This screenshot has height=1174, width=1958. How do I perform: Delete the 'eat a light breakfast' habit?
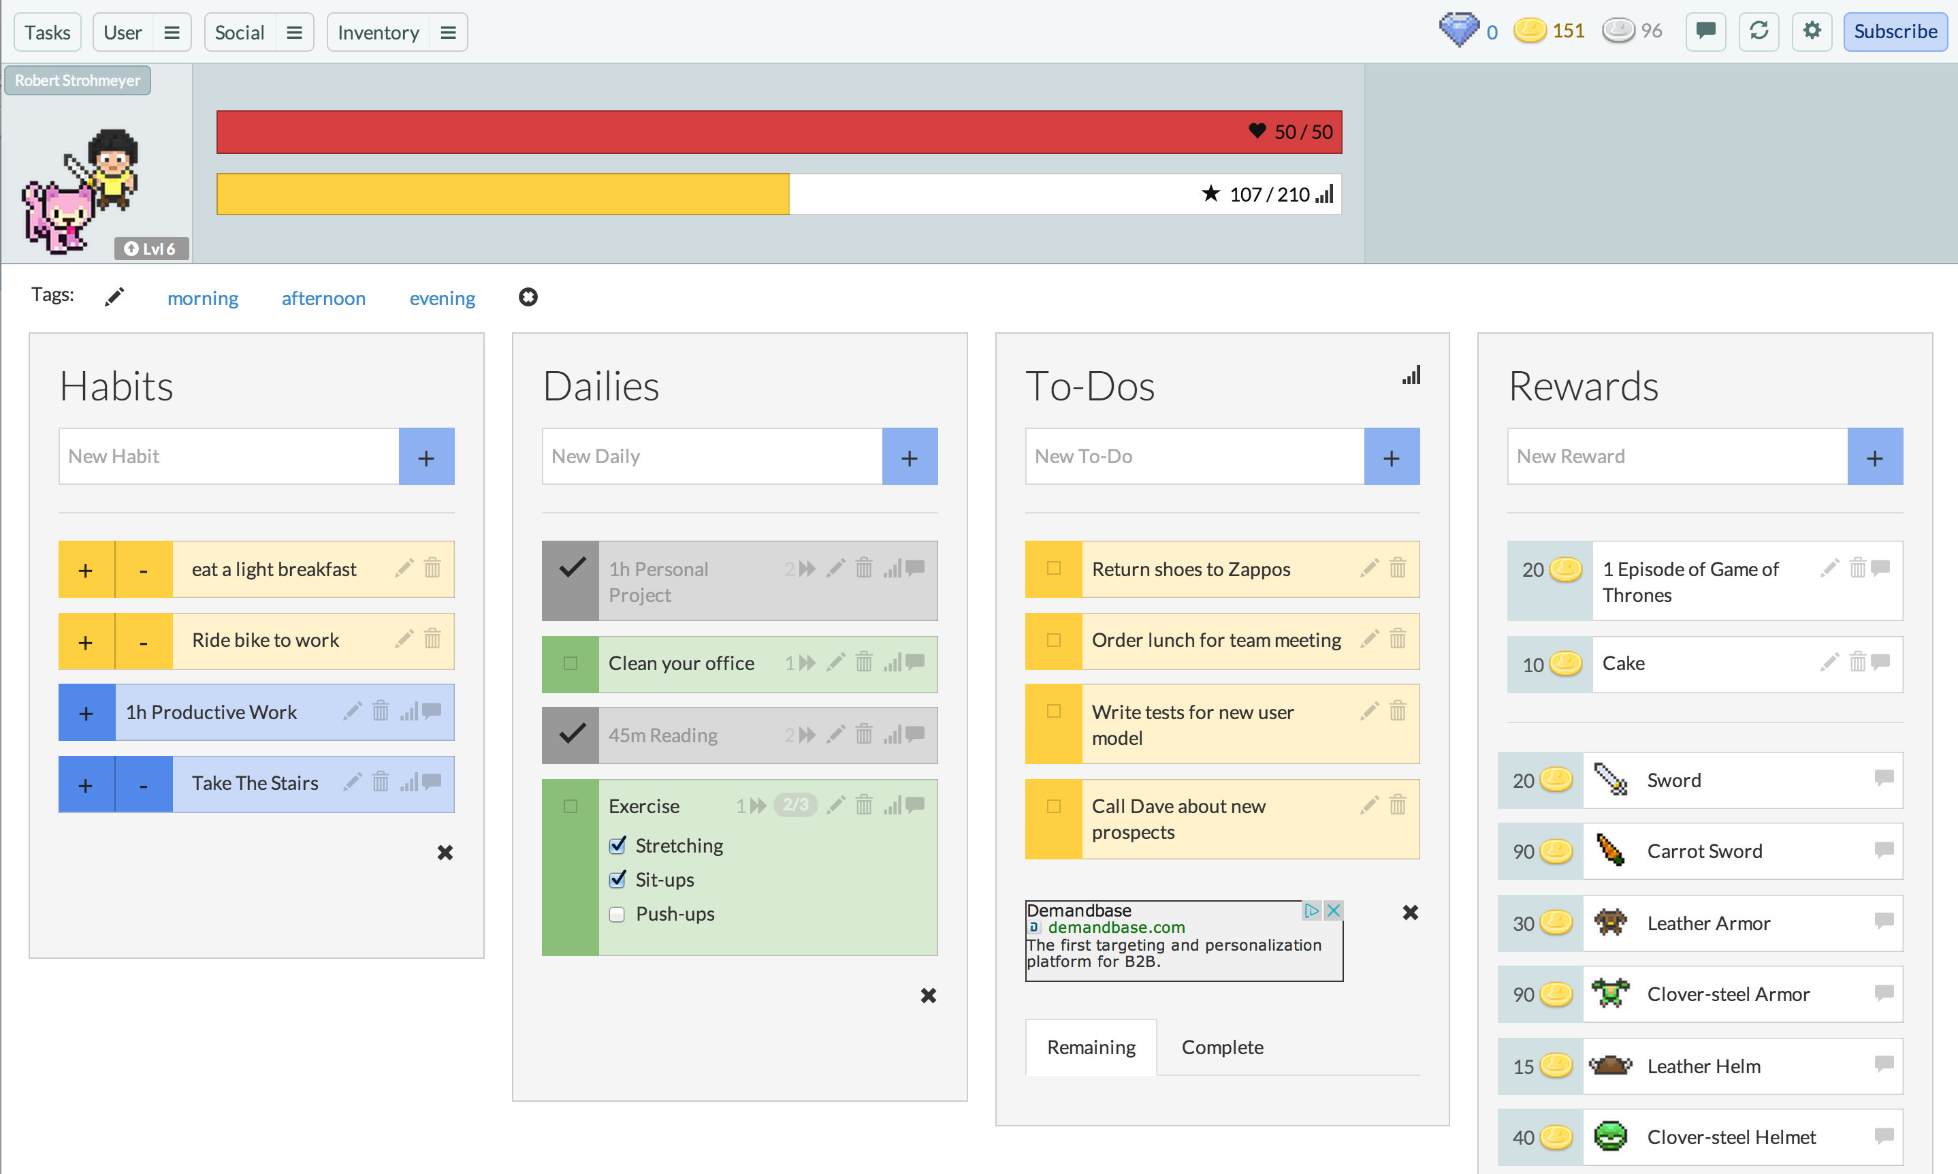(x=432, y=568)
